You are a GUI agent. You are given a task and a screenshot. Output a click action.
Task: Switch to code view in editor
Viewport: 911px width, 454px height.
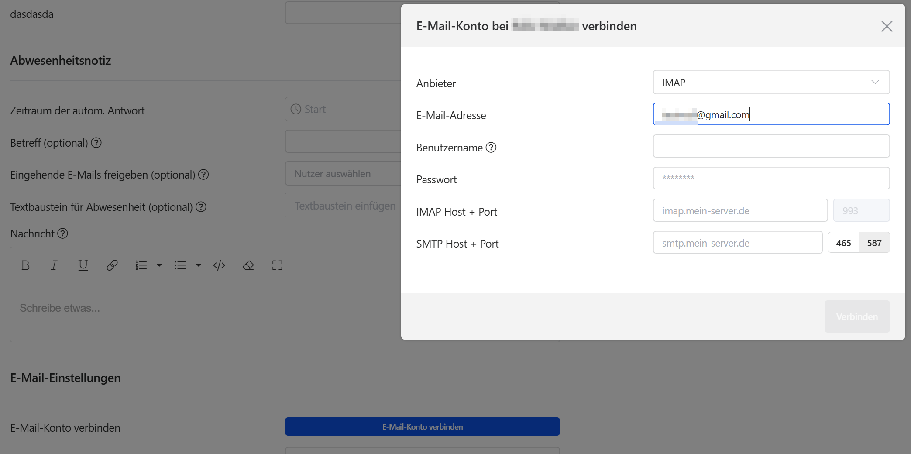pos(219,265)
